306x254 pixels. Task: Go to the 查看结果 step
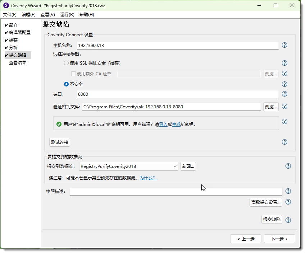click(x=18, y=63)
